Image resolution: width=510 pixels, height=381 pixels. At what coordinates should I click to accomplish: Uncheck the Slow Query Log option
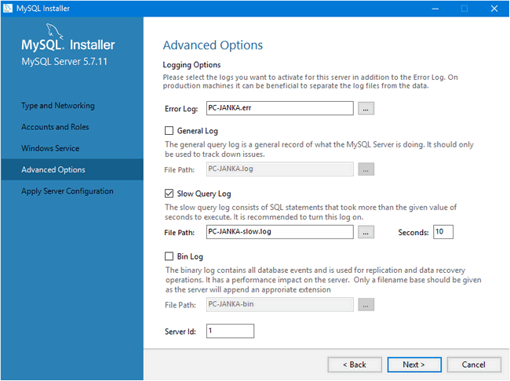coord(169,194)
